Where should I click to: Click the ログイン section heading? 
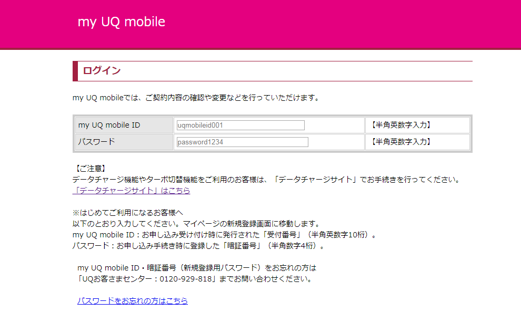tap(102, 70)
